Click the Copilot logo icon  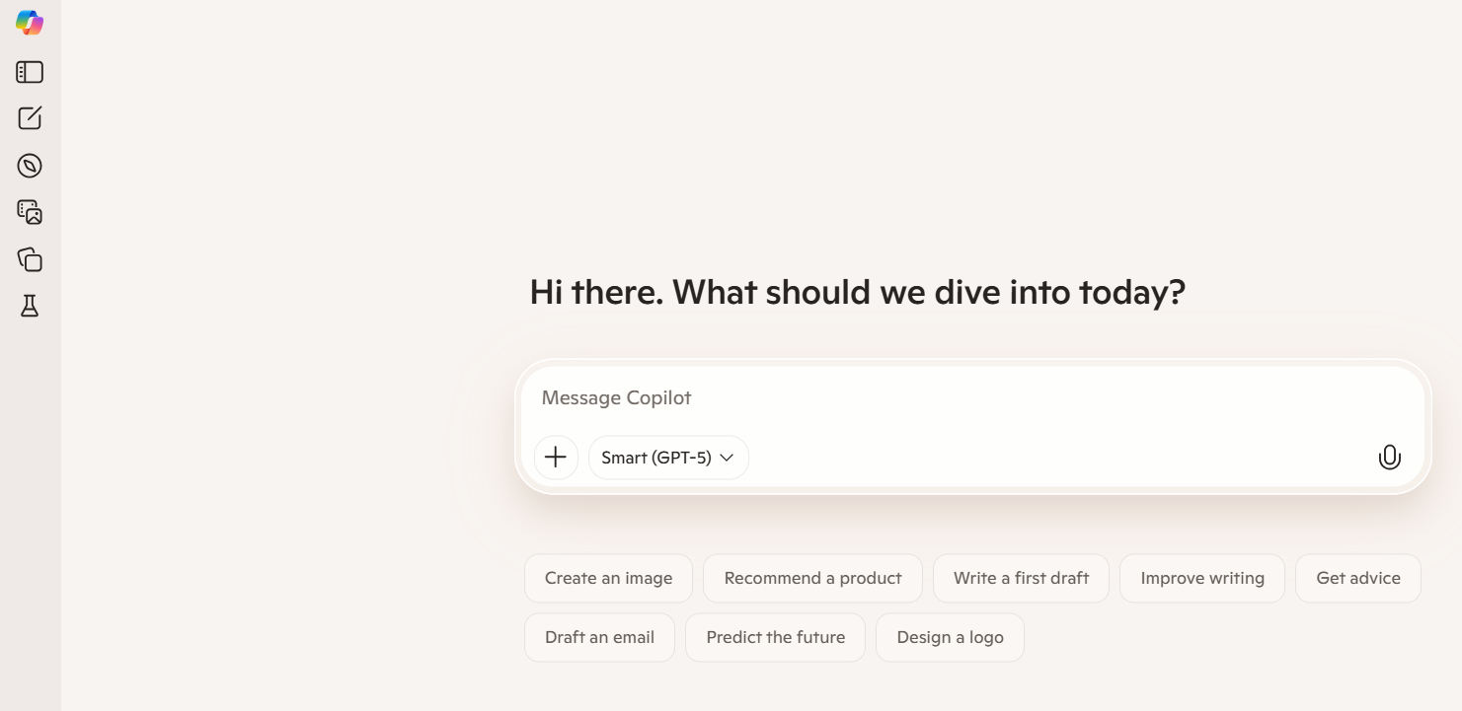click(30, 23)
